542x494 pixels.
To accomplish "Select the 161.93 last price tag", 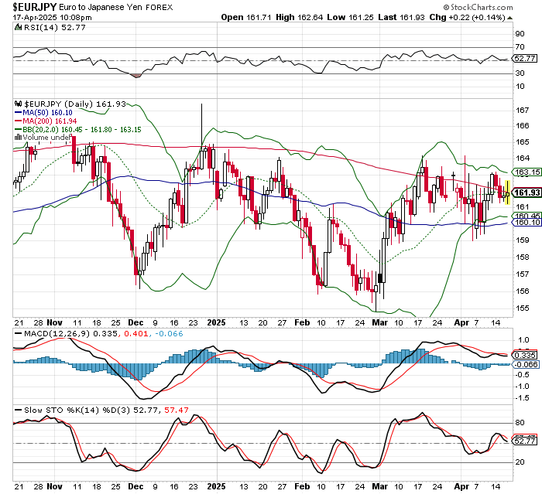I will [x=526, y=192].
